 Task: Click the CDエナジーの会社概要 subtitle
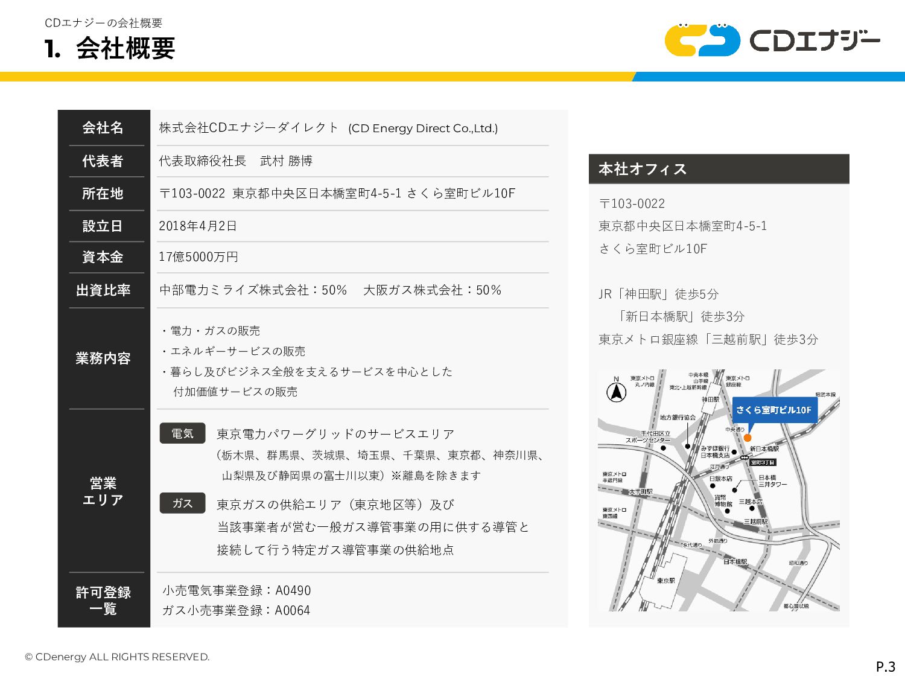tap(104, 23)
